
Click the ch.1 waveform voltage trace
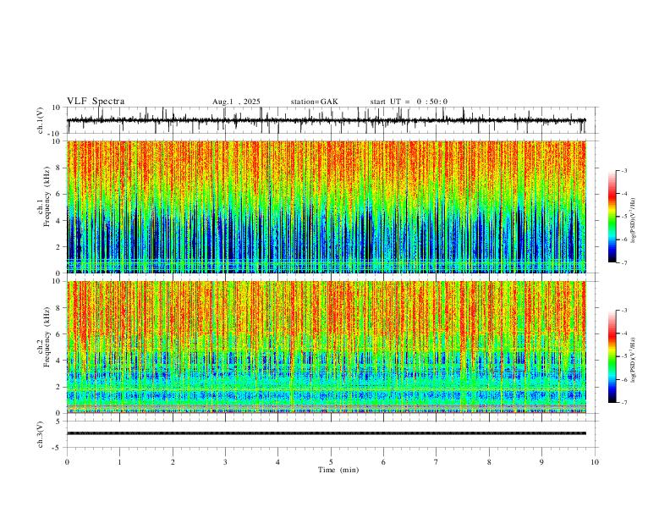click(x=326, y=120)
